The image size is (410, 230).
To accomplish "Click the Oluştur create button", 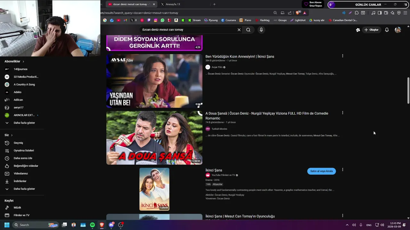I will tap(371, 30).
